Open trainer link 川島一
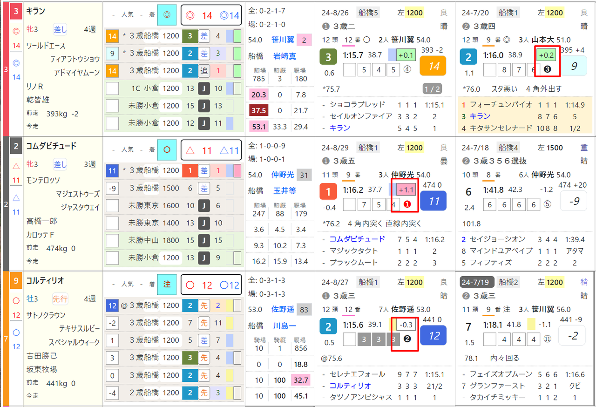 pos(284,325)
